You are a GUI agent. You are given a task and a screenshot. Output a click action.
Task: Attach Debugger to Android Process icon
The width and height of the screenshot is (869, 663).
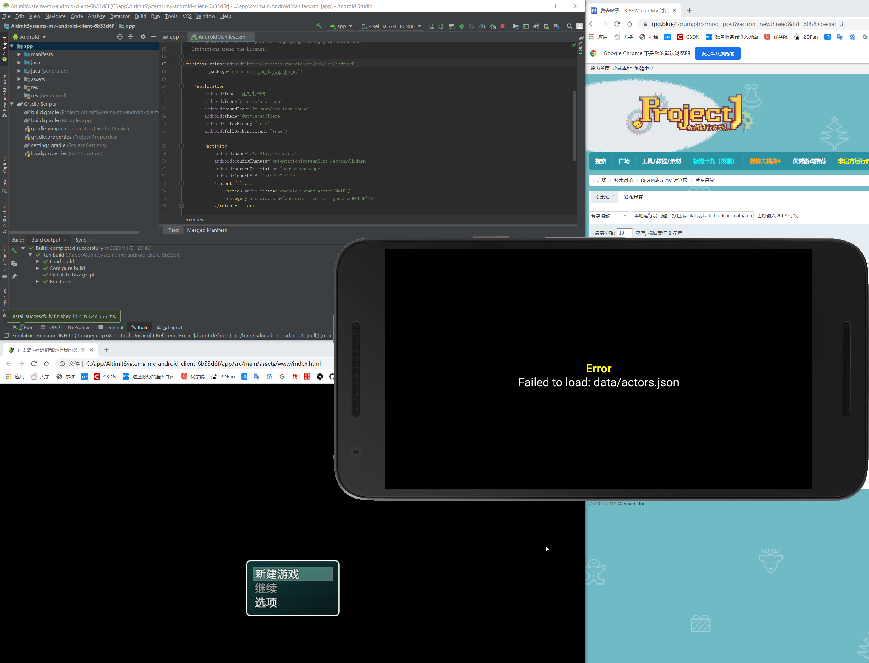[492, 26]
